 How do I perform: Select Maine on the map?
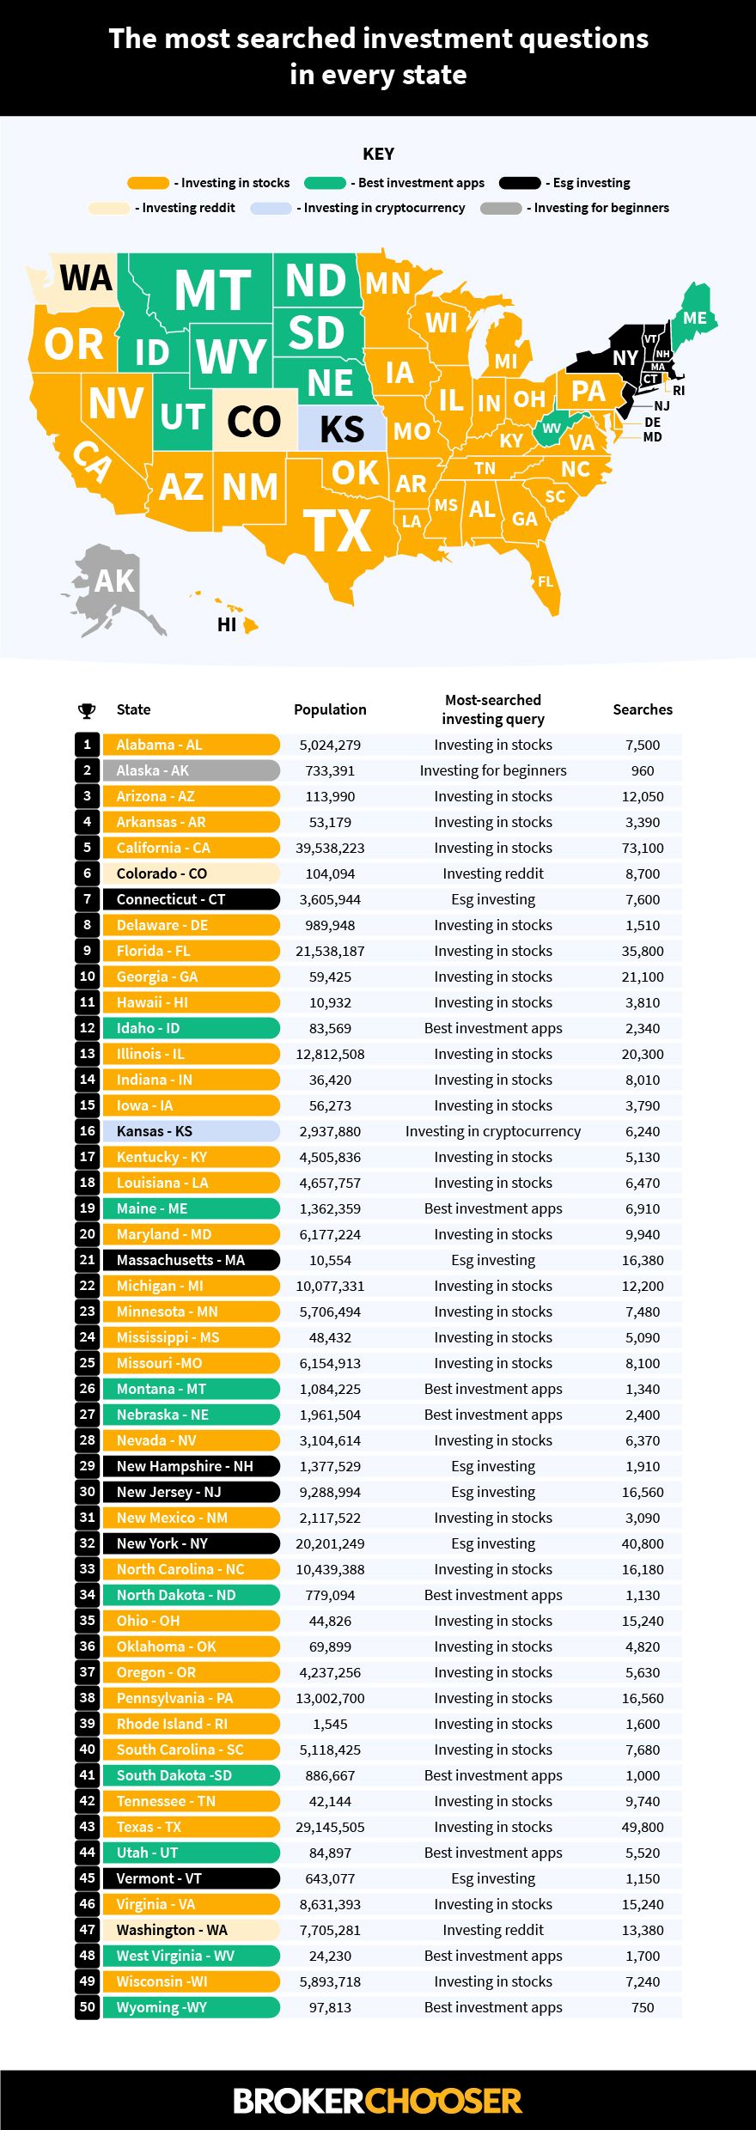[x=696, y=318]
